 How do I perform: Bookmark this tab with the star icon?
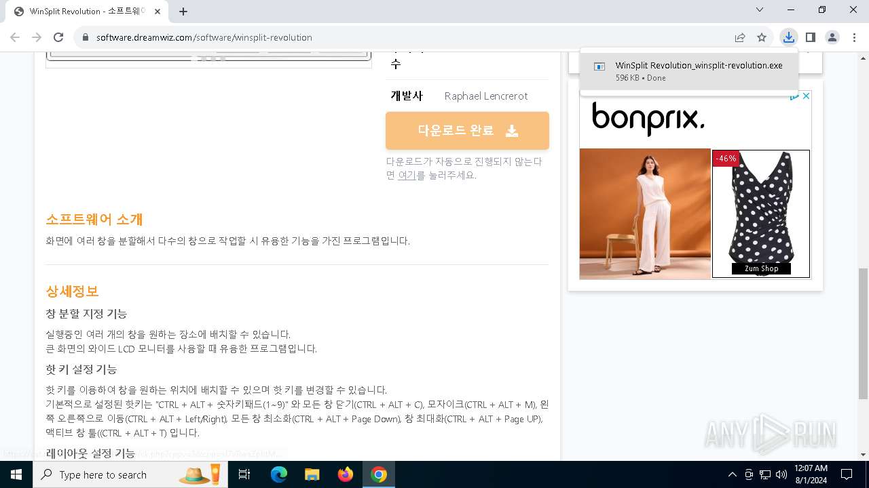(x=762, y=37)
